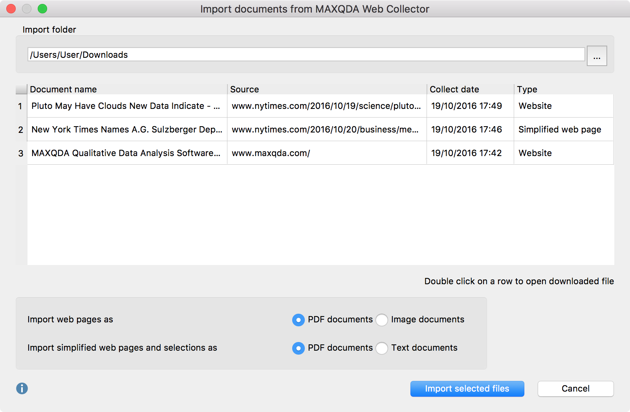Click row number 1 header
630x412 pixels.
(20, 106)
